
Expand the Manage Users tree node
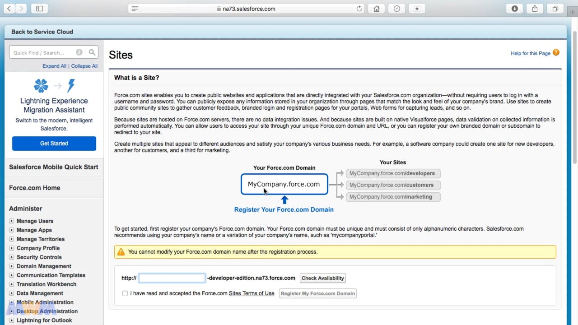pos(12,221)
